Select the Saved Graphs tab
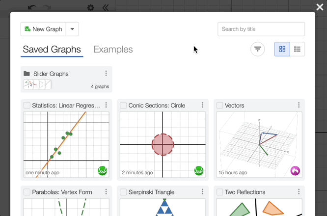The height and width of the screenshot is (216, 327). (52, 50)
